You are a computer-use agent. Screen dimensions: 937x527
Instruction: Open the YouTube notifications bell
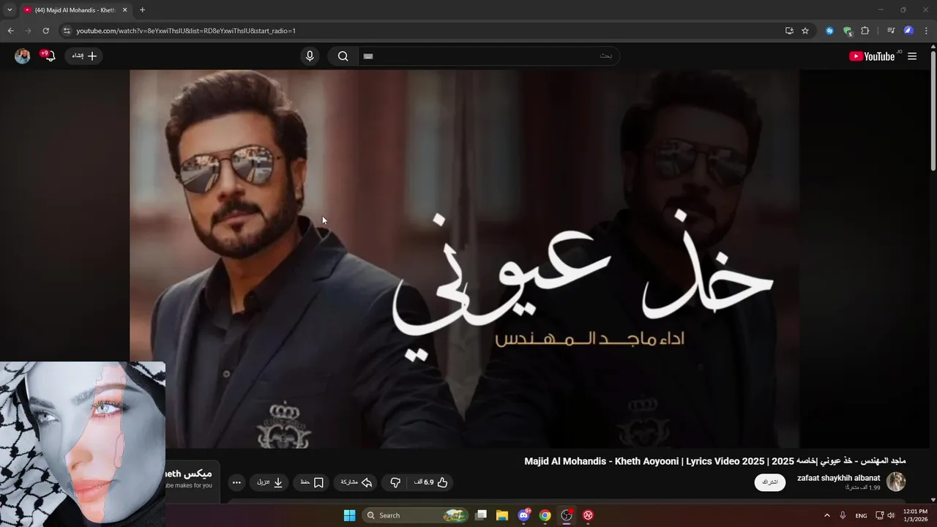pos(49,56)
